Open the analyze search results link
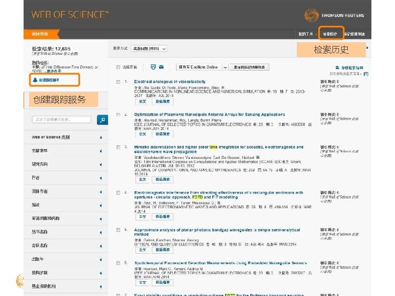Screen dimensions: 395x296 click(x=349, y=68)
